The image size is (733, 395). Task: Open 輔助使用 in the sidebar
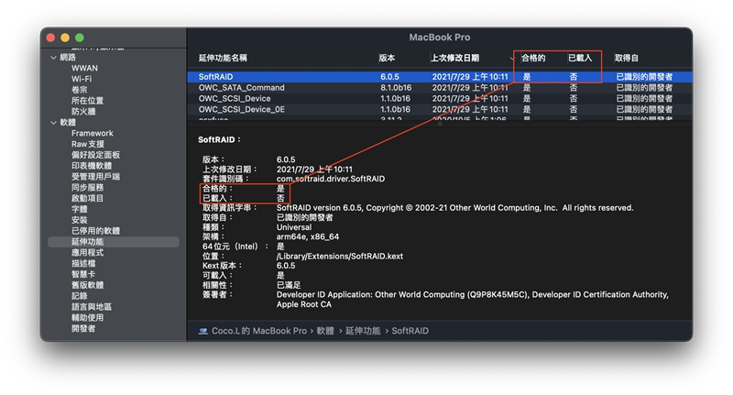pos(87,317)
